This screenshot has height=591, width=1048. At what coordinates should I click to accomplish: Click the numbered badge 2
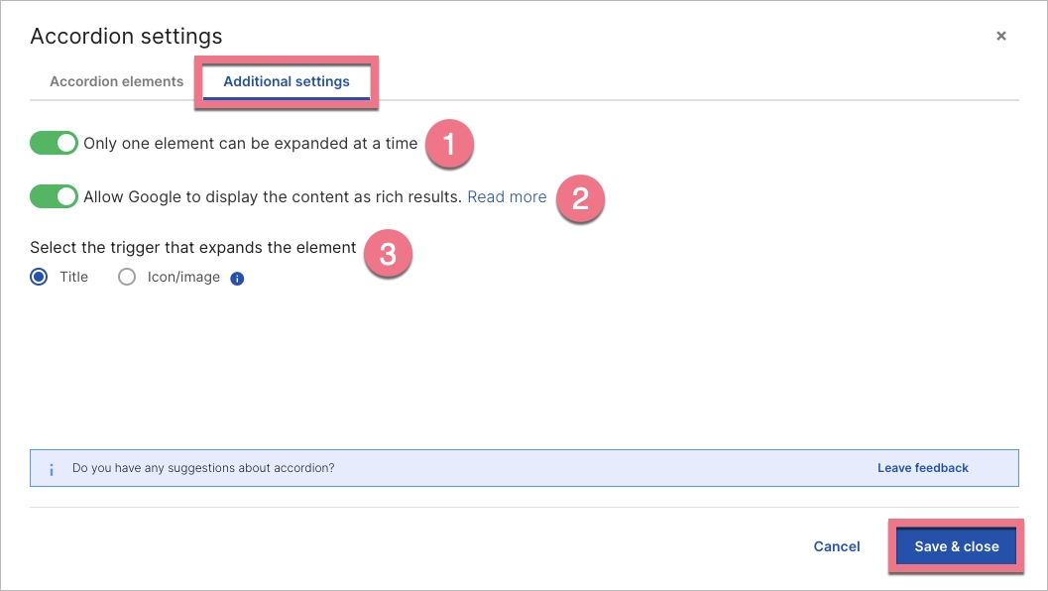(x=580, y=198)
